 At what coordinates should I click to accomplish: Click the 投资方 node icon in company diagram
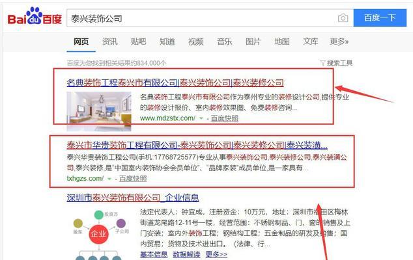(99, 214)
